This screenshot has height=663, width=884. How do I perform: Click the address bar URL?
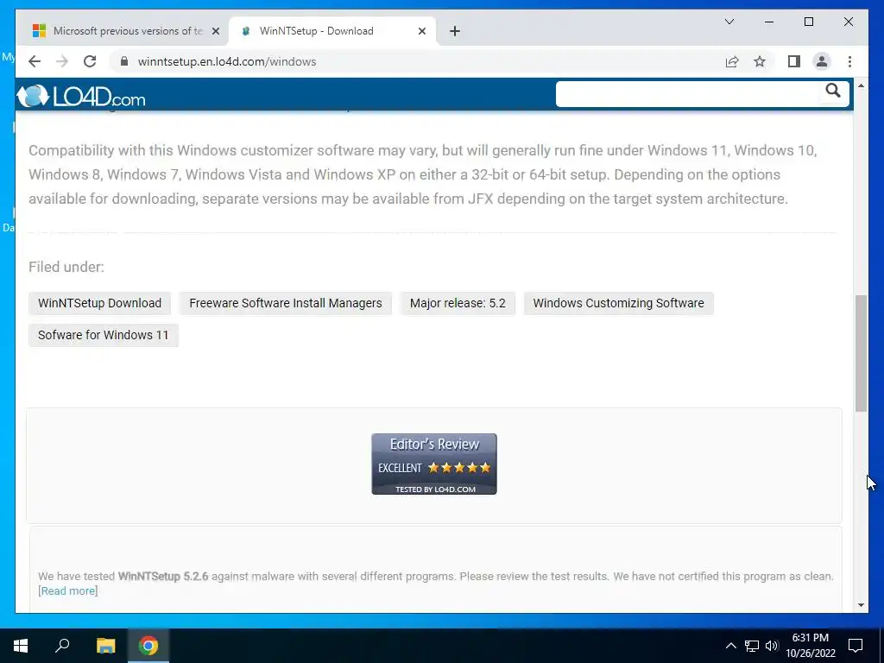[x=227, y=61]
